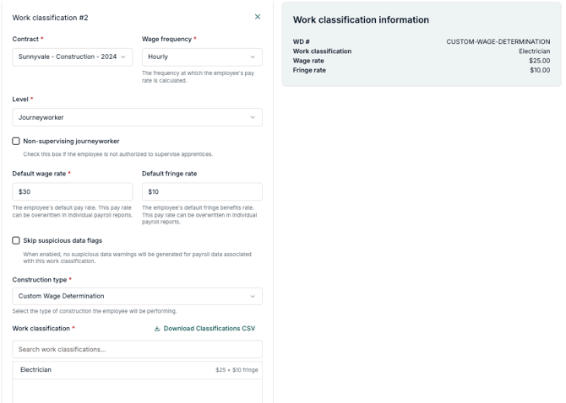Check the Non-supervising journeyworker checkbox
The image size is (566, 403).
16,141
